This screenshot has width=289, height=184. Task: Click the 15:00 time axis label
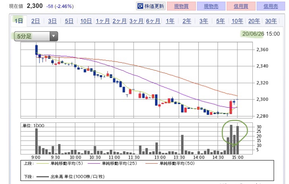tap(238, 157)
